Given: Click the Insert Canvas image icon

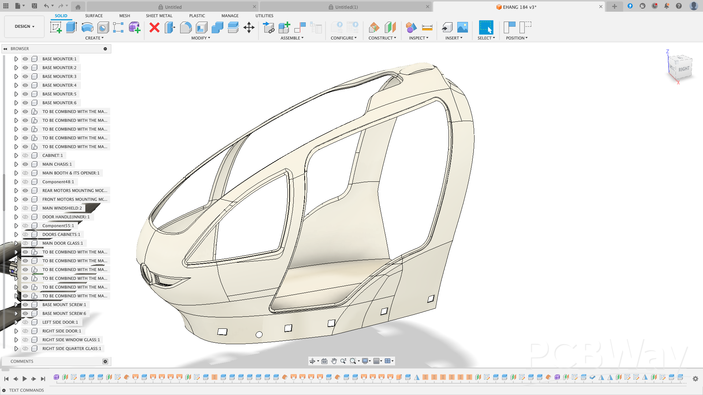Looking at the screenshot, I should 462,27.
